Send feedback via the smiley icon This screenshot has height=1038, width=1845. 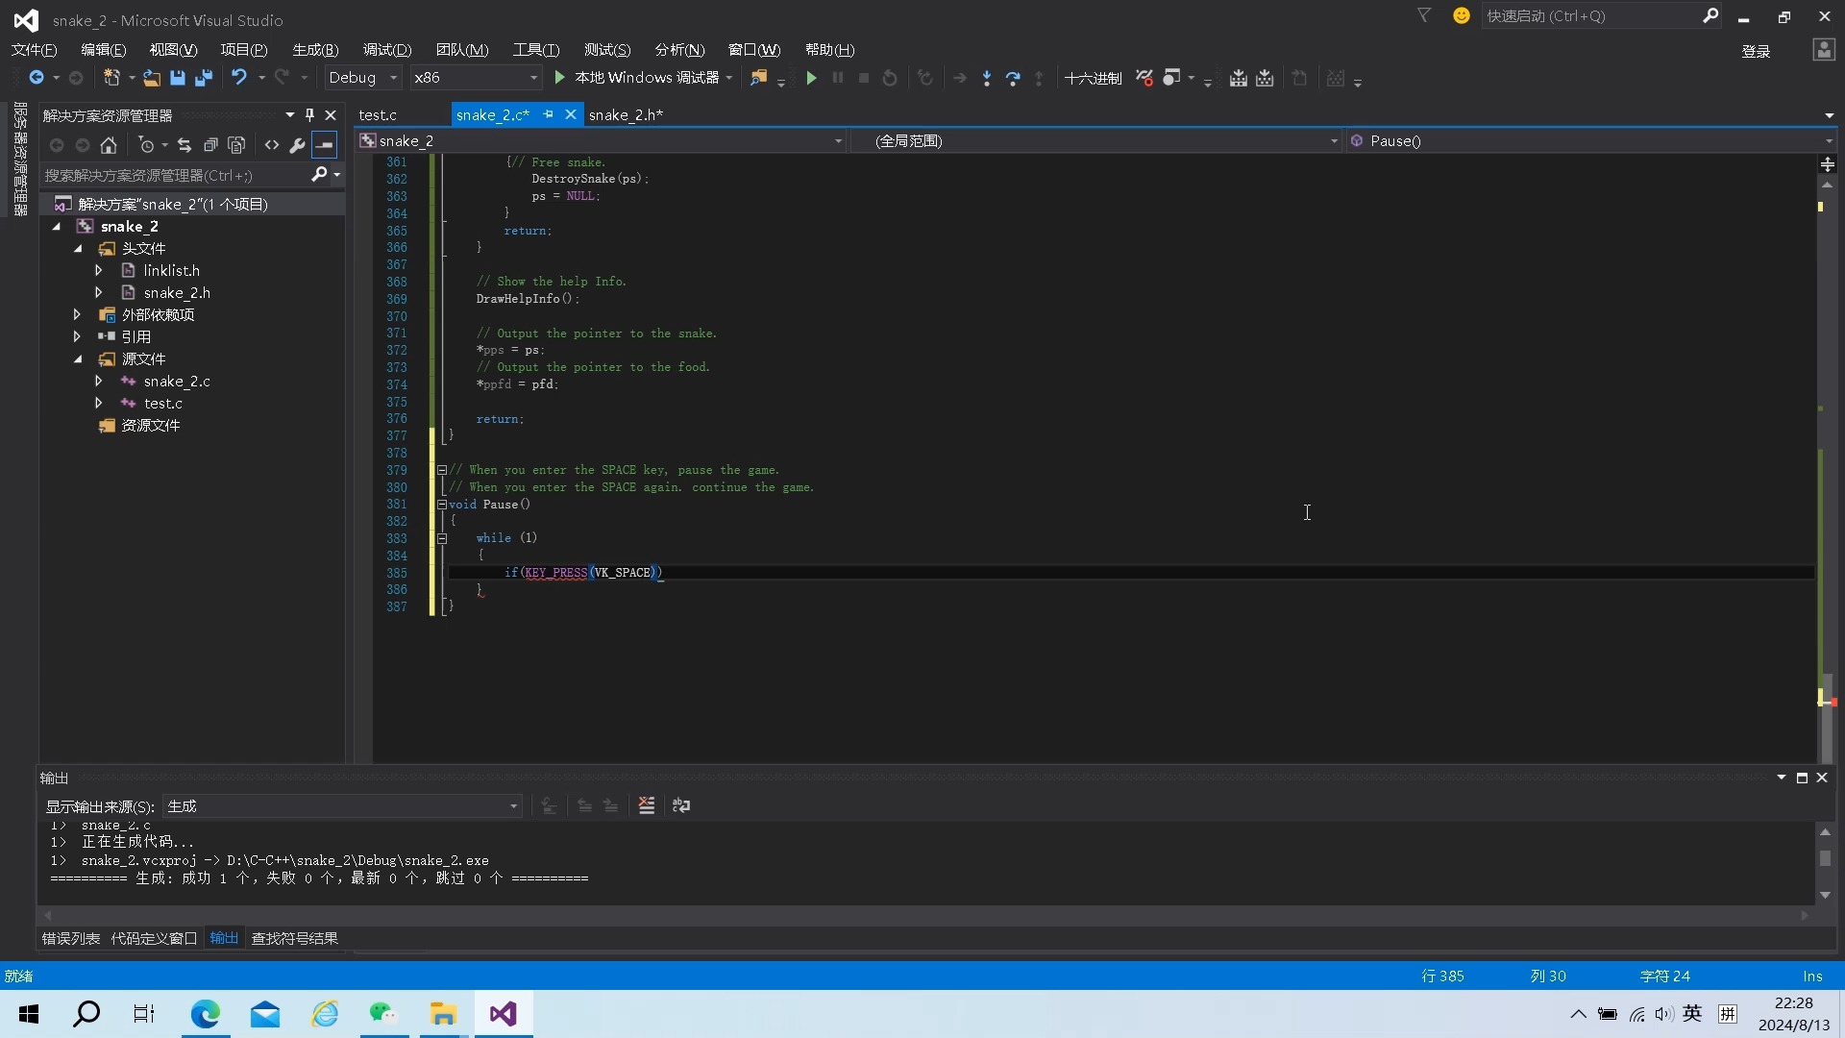pos(1462,15)
